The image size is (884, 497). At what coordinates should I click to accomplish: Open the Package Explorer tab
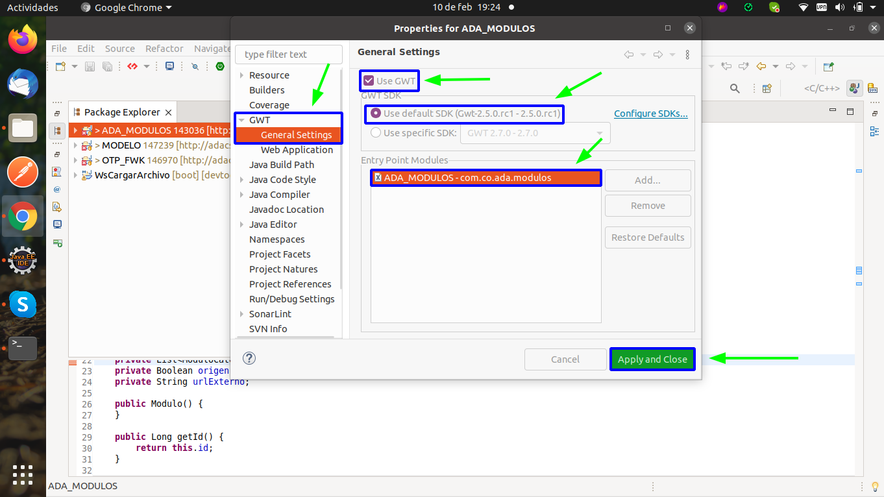pyautogui.click(x=121, y=112)
